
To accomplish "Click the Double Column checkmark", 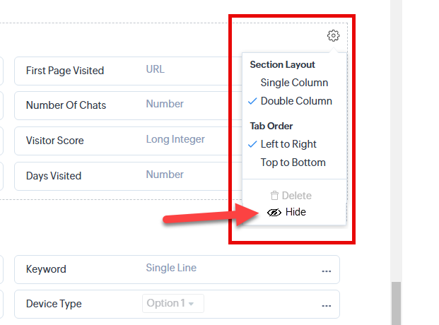I will click(x=254, y=101).
